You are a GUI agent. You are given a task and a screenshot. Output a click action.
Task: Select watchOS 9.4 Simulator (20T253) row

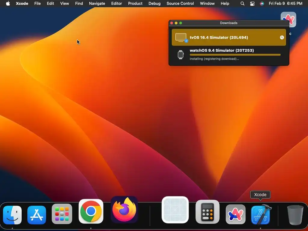click(229, 55)
